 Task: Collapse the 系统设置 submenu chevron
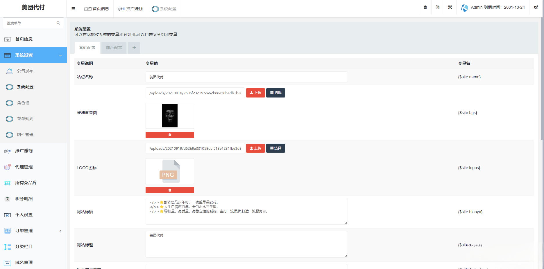coord(60,55)
